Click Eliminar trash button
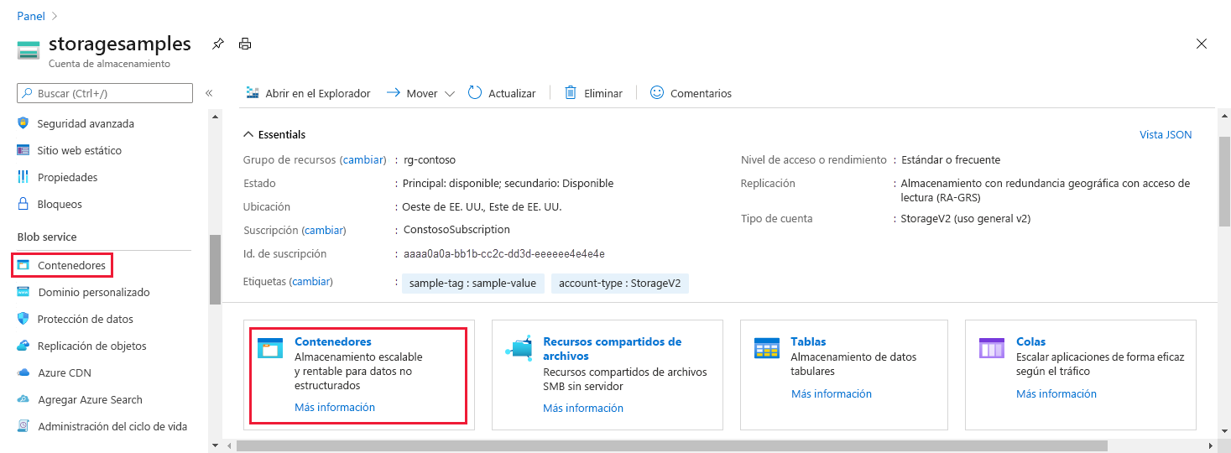Screen dimensions: 1231x453 click(593, 93)
